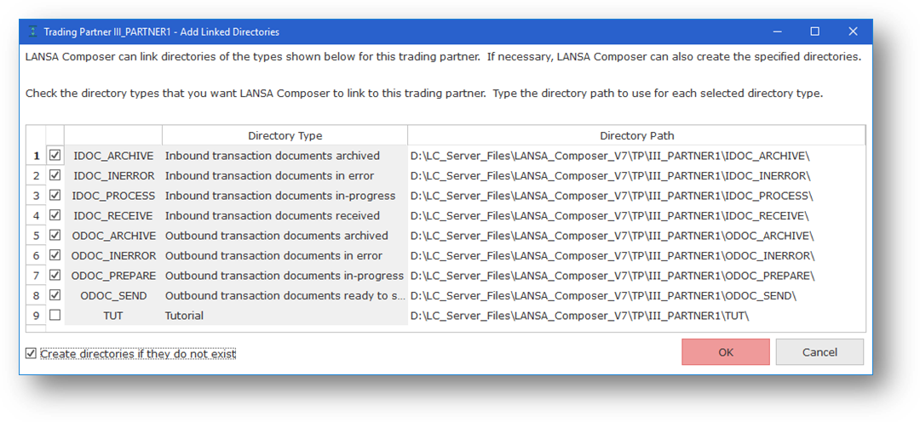Toggle the IDOC_PROCESS row checkbox
The height and width of the screenshot is (422, 920).
click(x=55, y=196)
